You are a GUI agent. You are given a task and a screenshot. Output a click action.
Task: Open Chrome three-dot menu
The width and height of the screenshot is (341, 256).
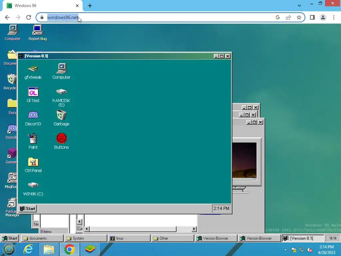[334, 17]
